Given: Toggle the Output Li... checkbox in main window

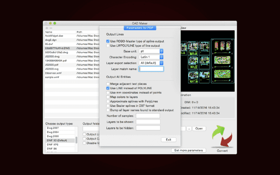Looking at the screenshot, I should [x=84, y=134].
